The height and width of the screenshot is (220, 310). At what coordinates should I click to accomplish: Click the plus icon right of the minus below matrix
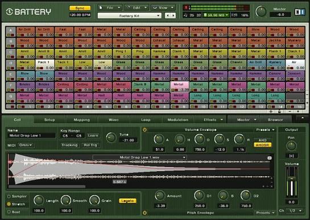(298, 111)
